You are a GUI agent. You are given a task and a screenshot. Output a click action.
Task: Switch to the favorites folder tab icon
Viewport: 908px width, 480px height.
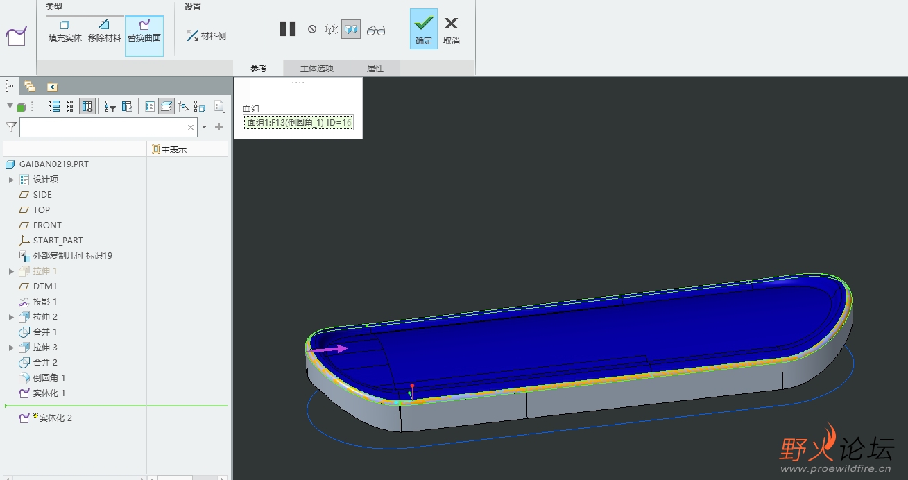click(52, 87)
